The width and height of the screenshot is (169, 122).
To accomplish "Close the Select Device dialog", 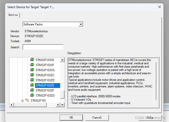I will 160,7.
